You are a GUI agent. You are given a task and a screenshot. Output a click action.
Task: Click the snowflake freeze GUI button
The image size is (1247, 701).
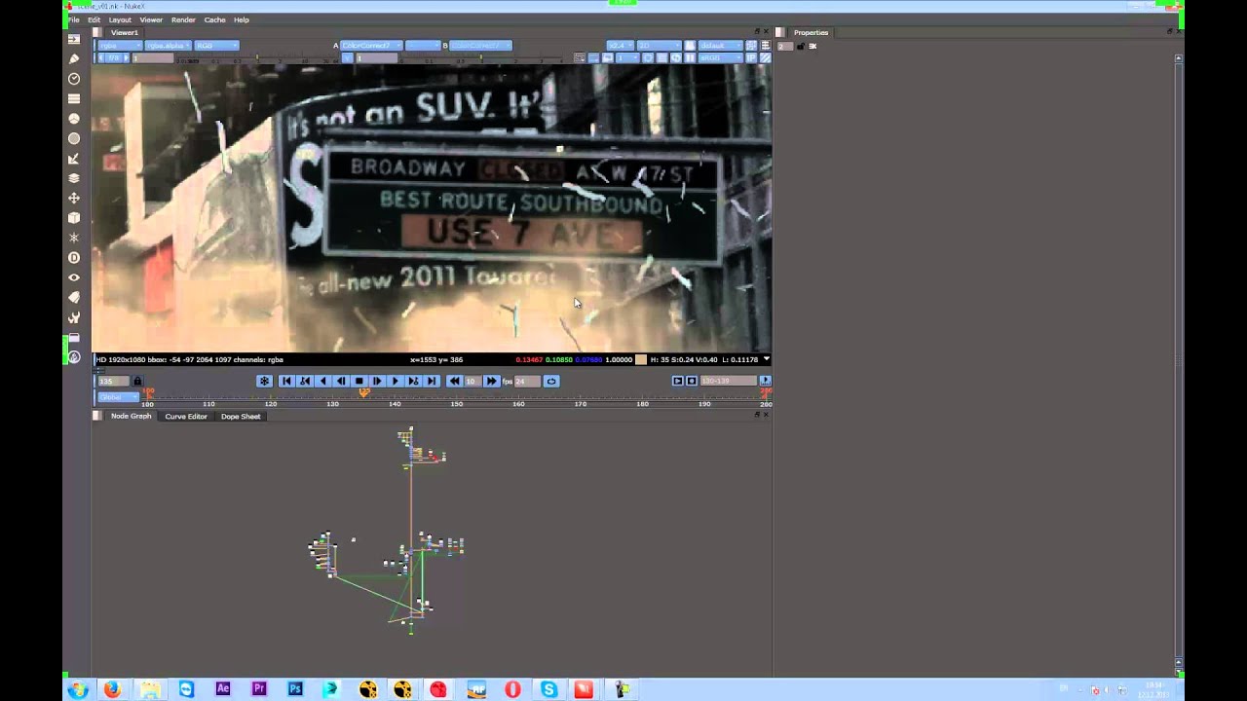point(264,381)
